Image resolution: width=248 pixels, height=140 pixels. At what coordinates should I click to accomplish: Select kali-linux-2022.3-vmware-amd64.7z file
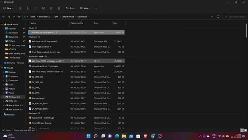click(76, 72)
